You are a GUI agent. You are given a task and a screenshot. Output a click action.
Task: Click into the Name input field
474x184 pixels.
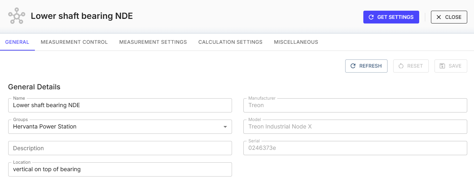point(120,105)
